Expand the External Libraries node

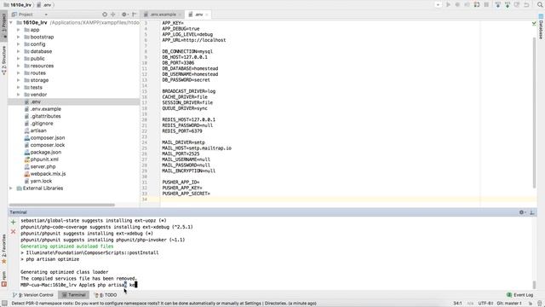pos(11,188)
